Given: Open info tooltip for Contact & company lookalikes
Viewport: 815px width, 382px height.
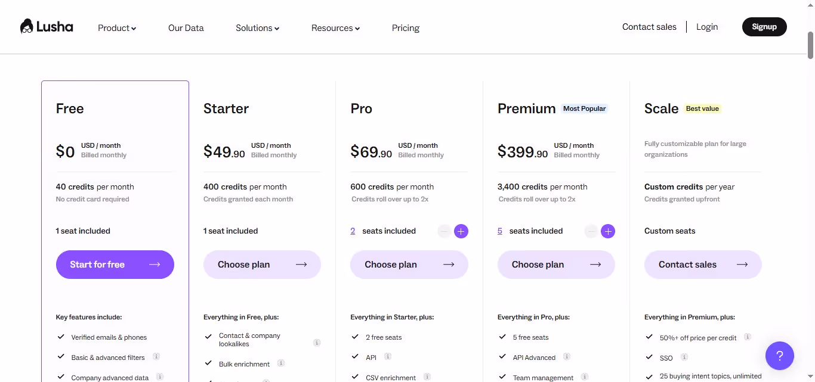Looking at the screenshot, I should coord(317,342).
